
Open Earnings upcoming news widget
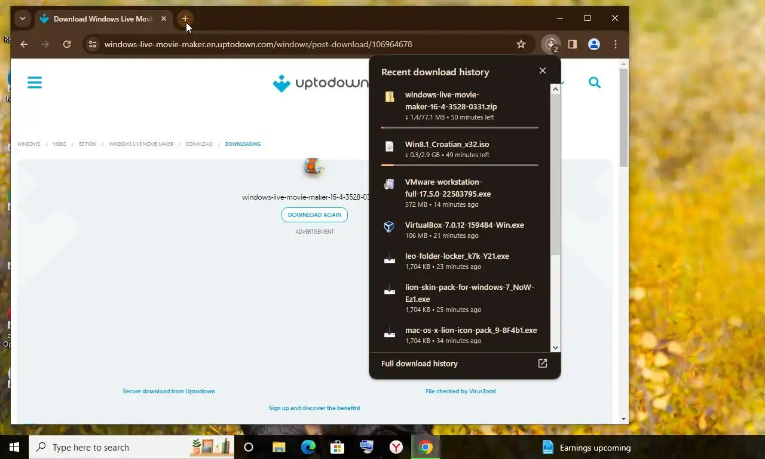coord(586,447)
